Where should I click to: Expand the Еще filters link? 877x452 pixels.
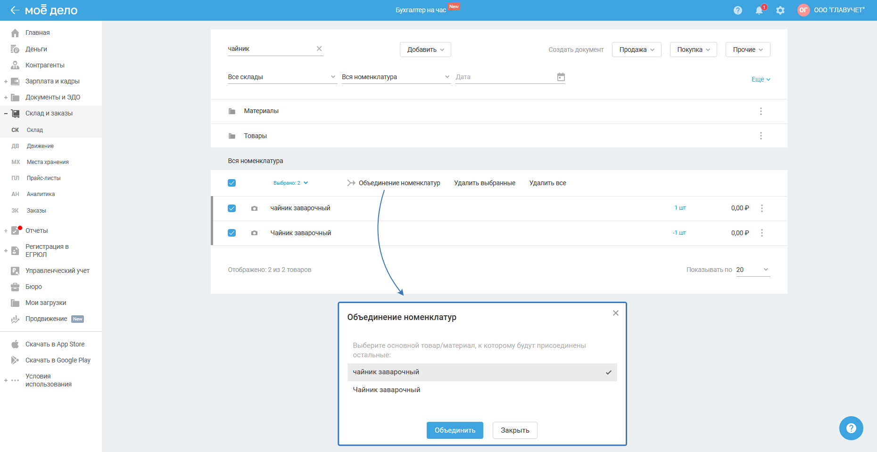761,79
